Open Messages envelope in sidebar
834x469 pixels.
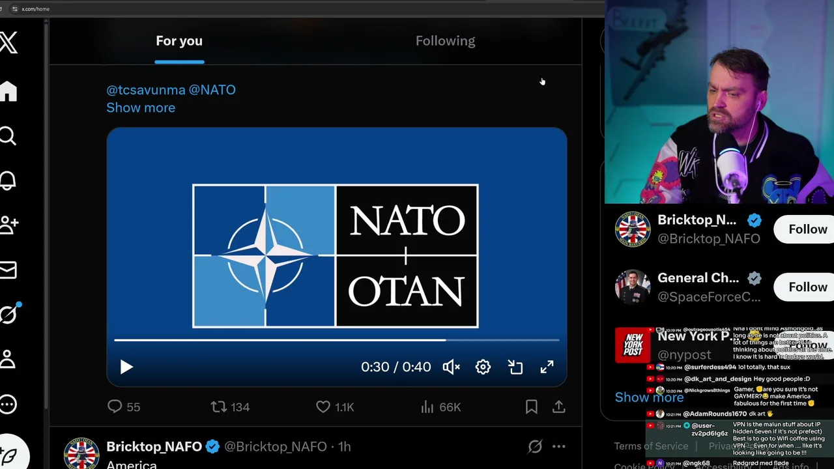8,270
